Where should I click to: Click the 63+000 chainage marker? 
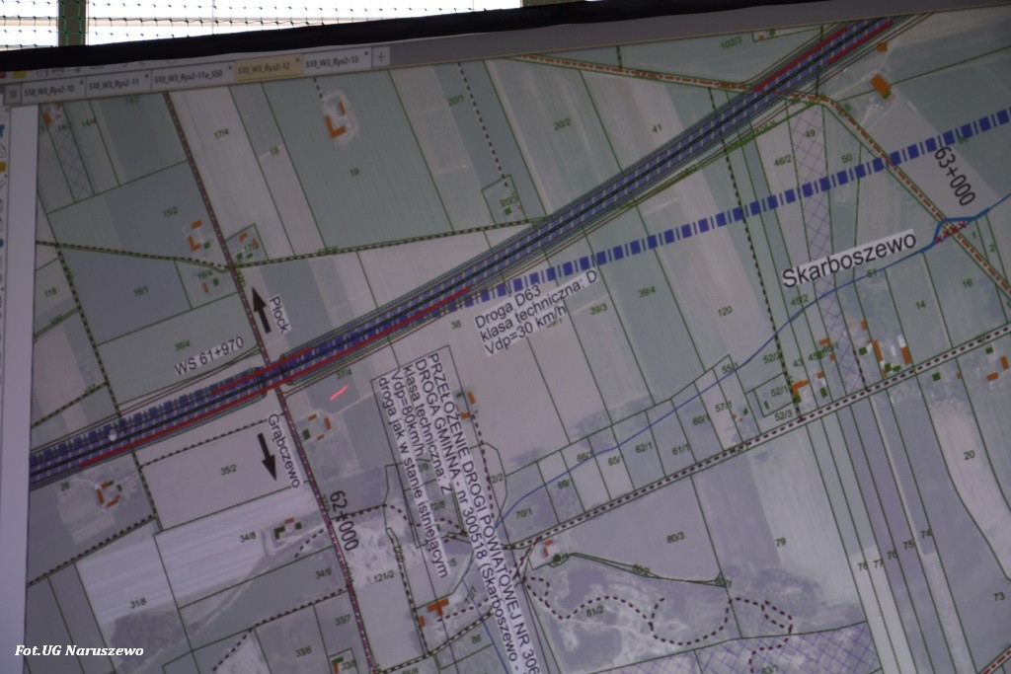point(956,176)
